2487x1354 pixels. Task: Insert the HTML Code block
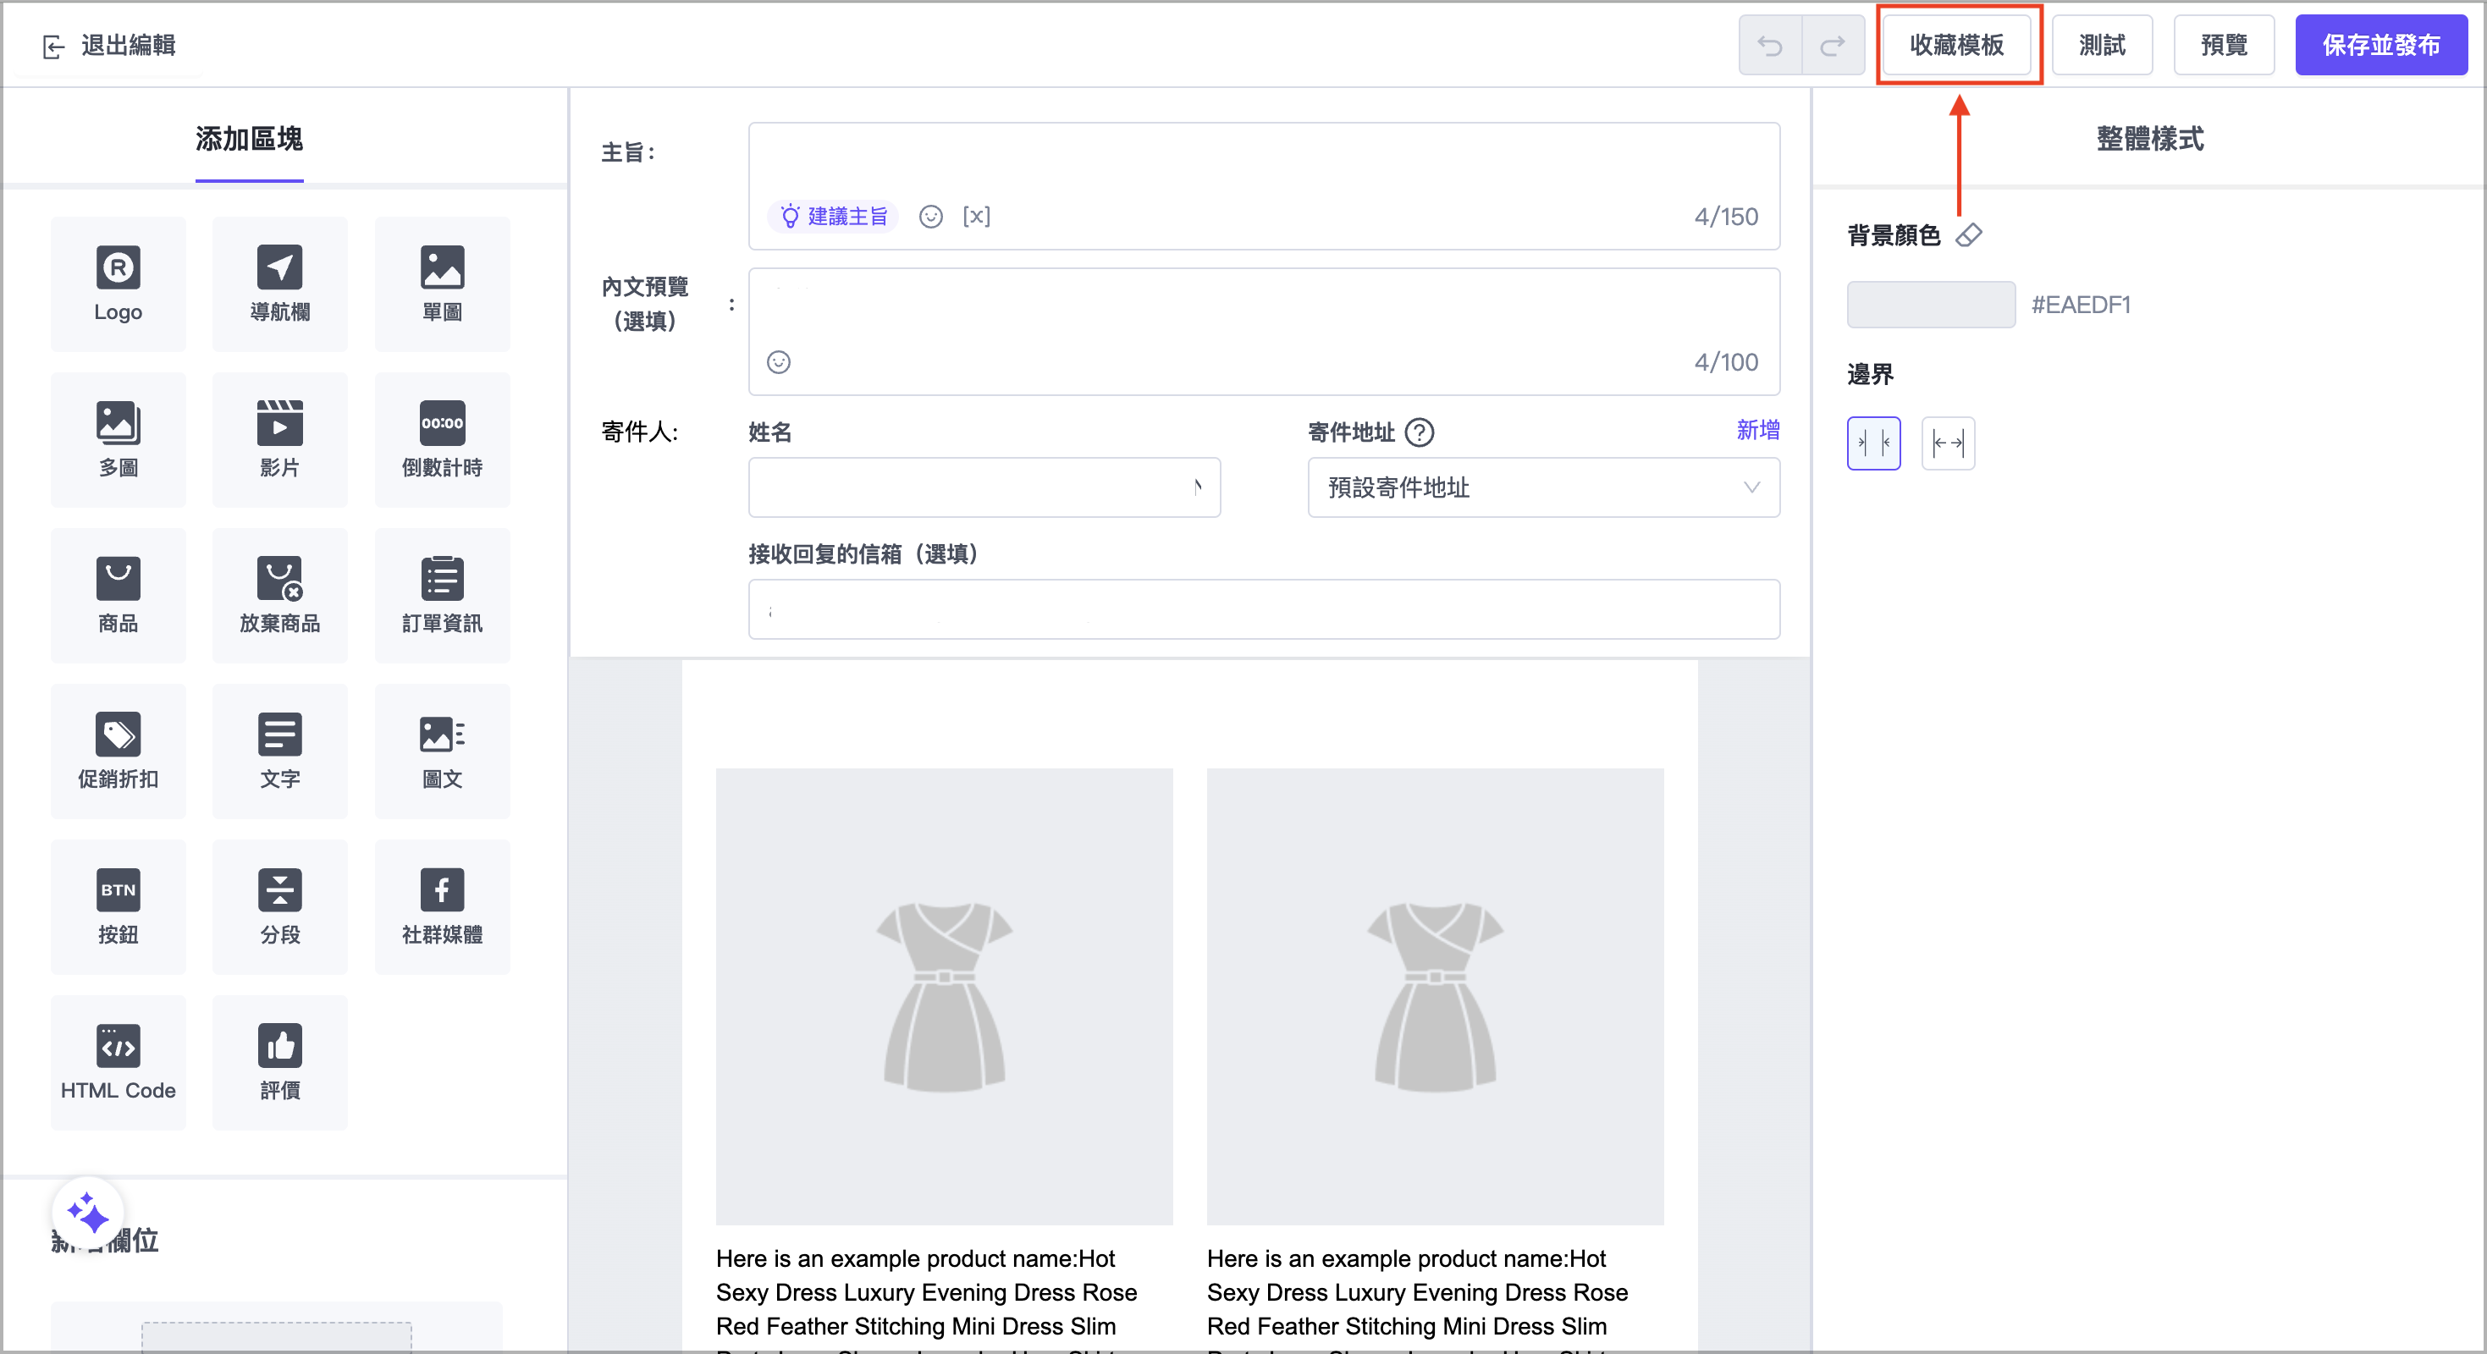[x=118, y=1061]
